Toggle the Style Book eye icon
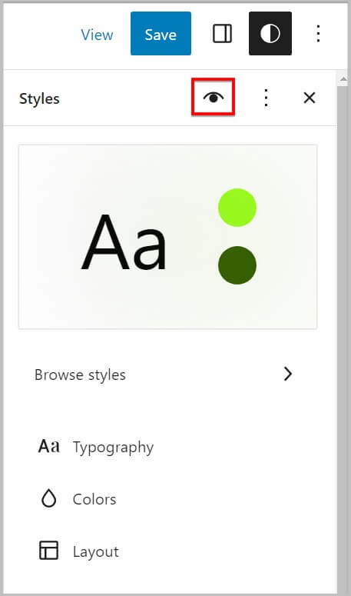 214,98
